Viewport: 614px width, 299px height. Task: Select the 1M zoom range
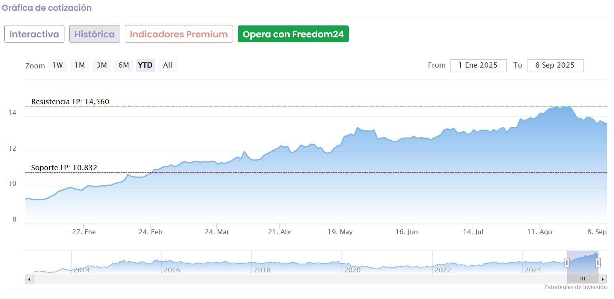(x=80, y=66)
